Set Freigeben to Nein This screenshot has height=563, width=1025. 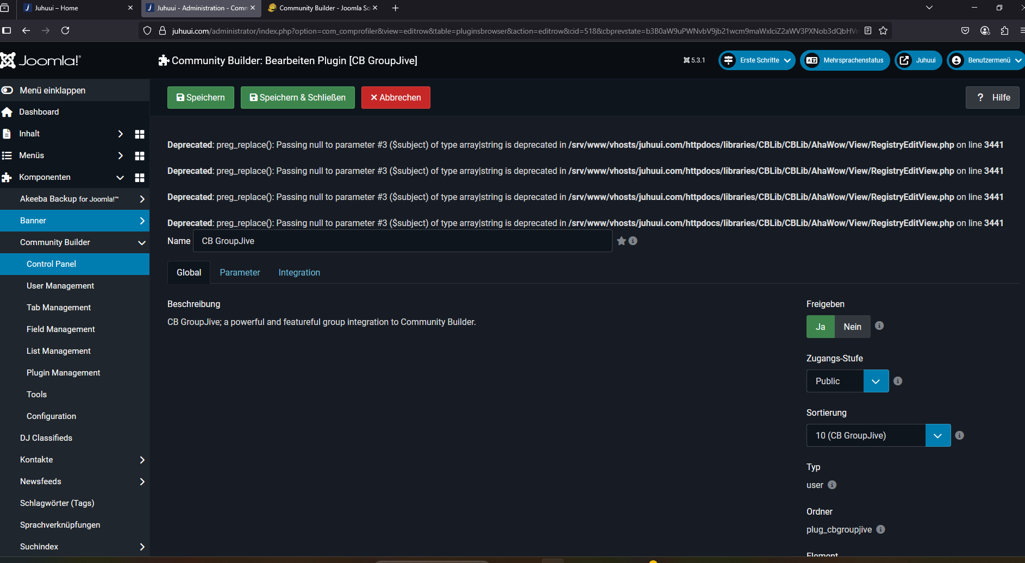click(x=852, y=327)
